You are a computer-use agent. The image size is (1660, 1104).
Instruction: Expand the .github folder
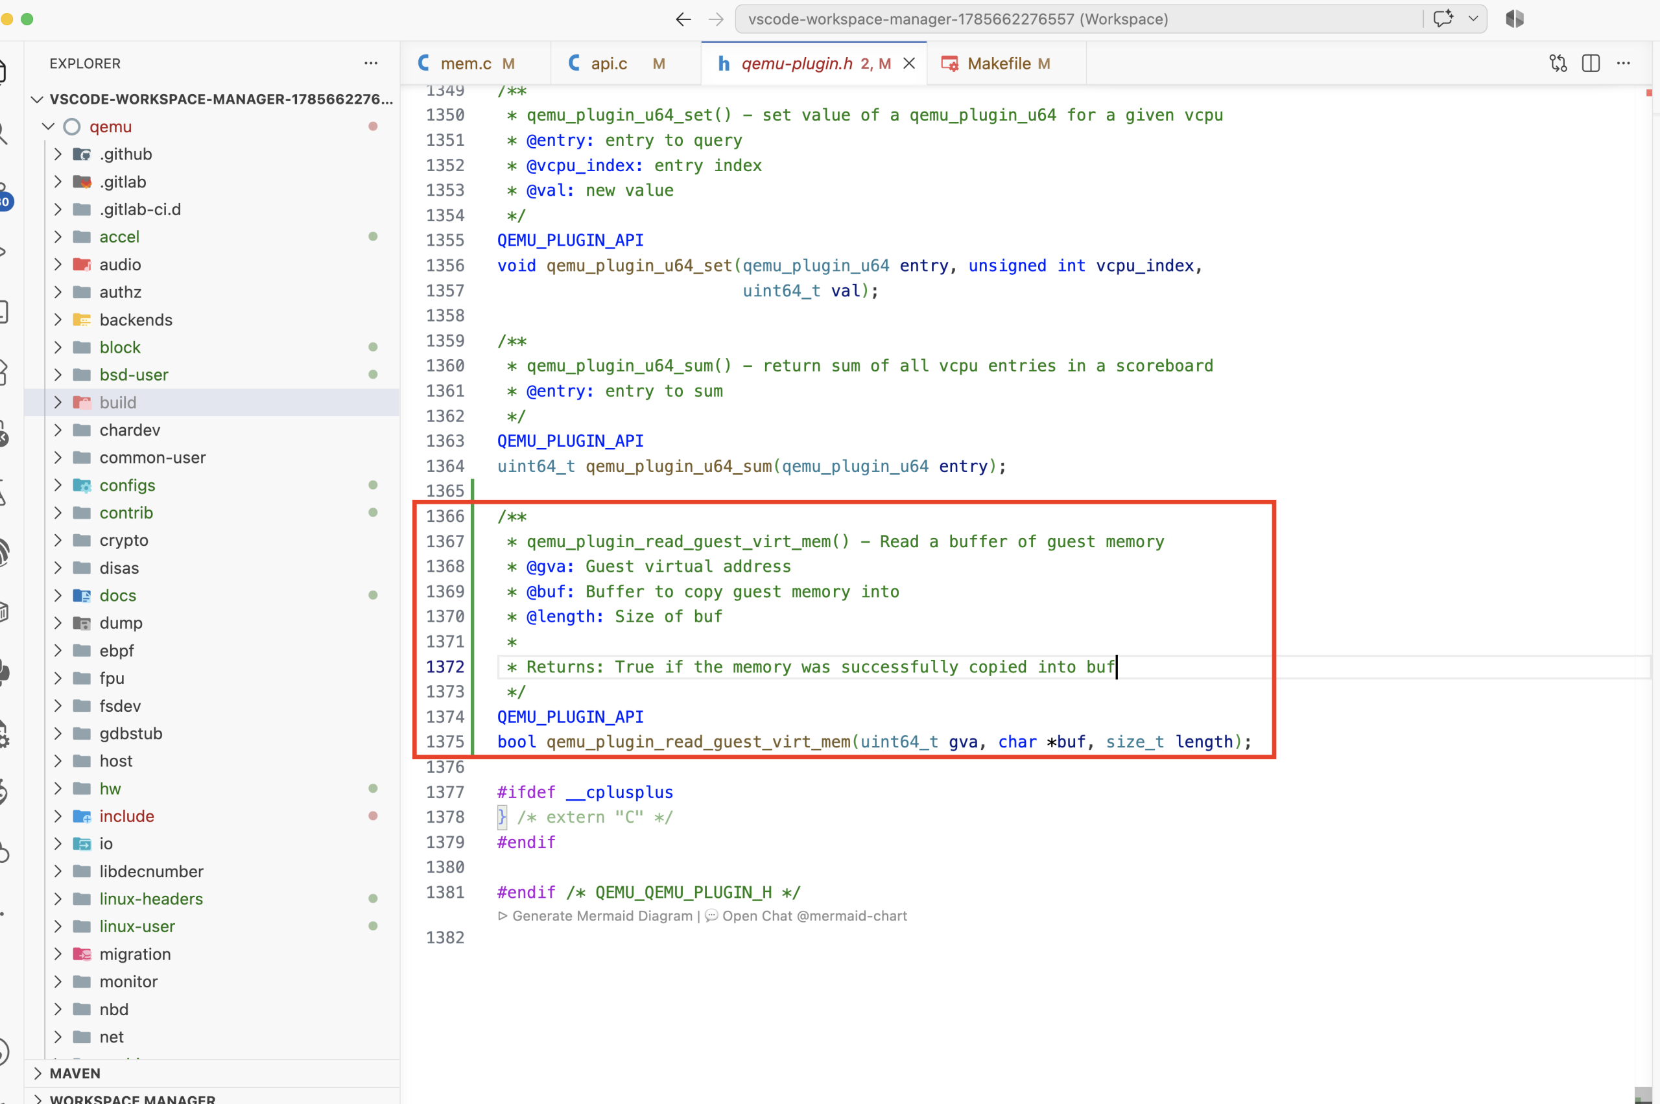58,154
